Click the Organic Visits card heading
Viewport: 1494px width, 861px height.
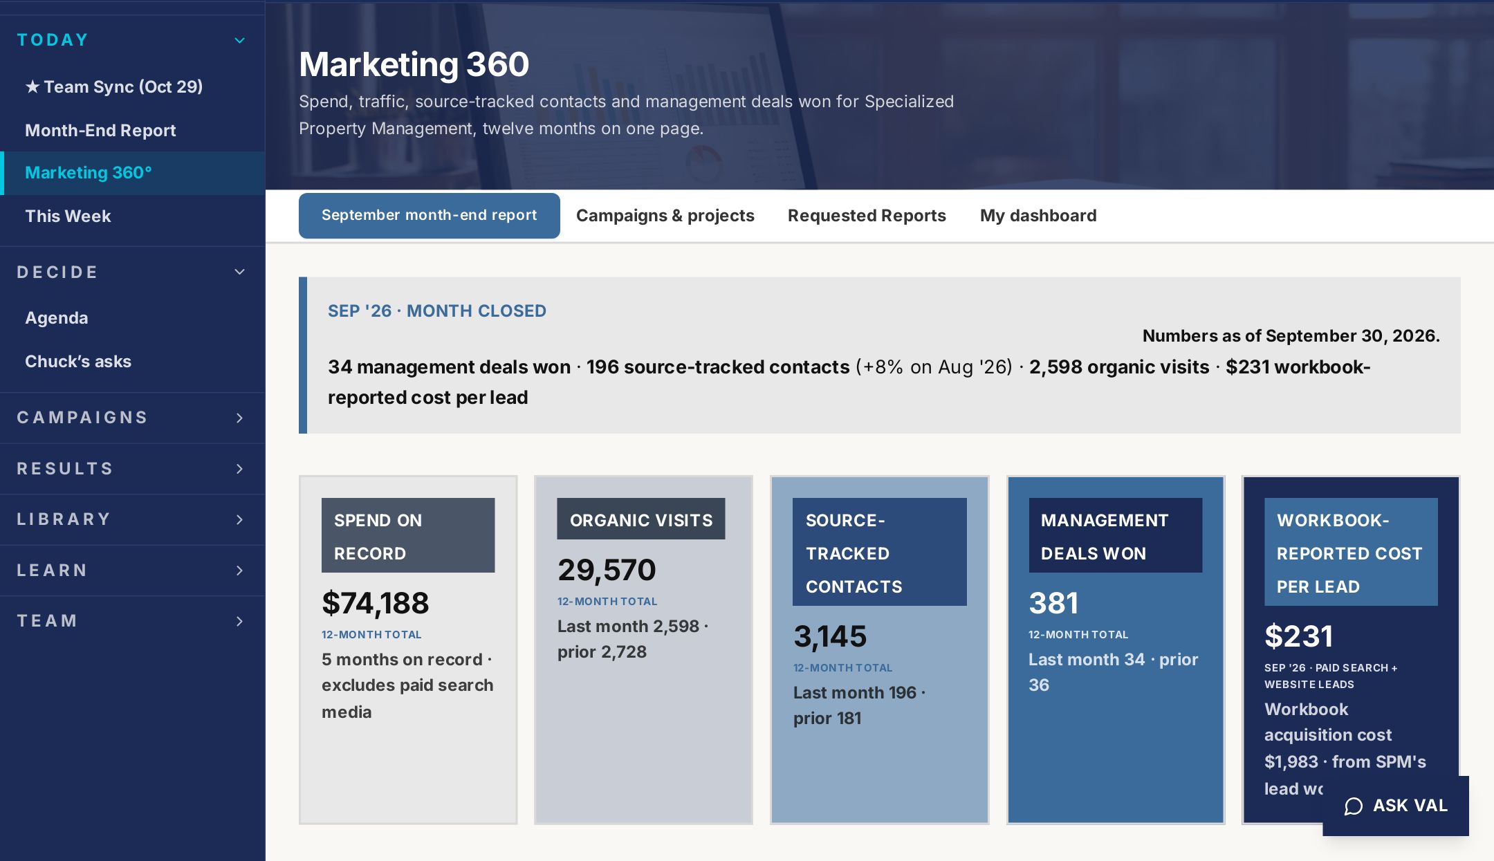[x=641, y=519]
